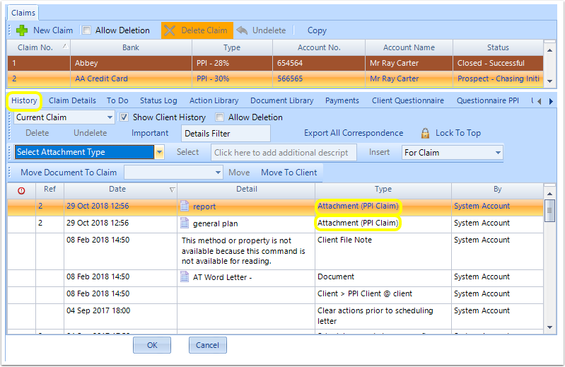This screenshot has width=565, height=367.
Task: Open the general plan document icon
Action: [x=185, y=223]
